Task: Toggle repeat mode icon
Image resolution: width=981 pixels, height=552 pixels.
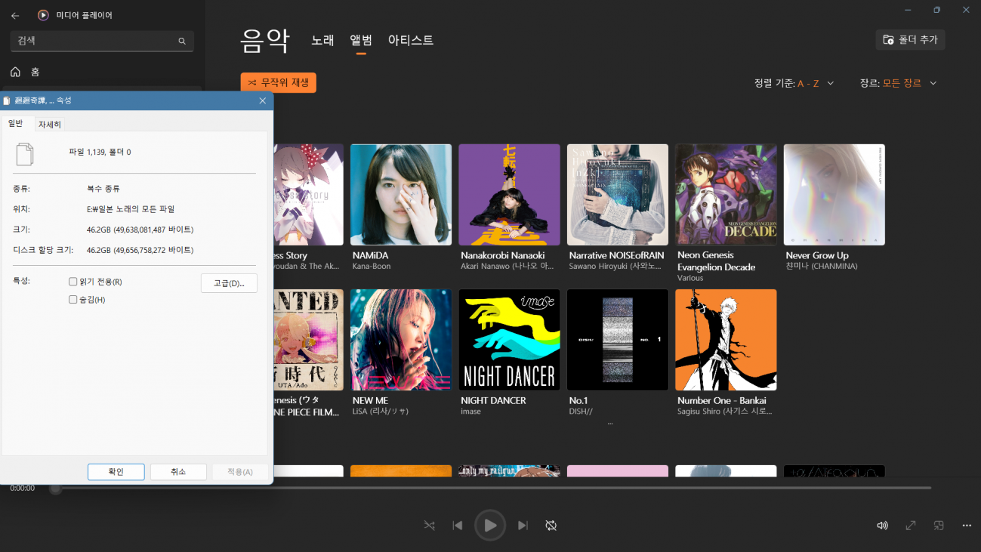Action: pyautogui.click(x=551, y=526)
